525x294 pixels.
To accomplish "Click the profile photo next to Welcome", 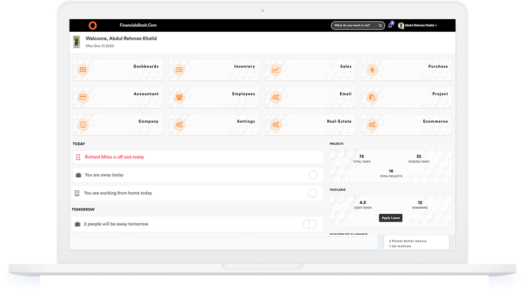I will (76, 42).
